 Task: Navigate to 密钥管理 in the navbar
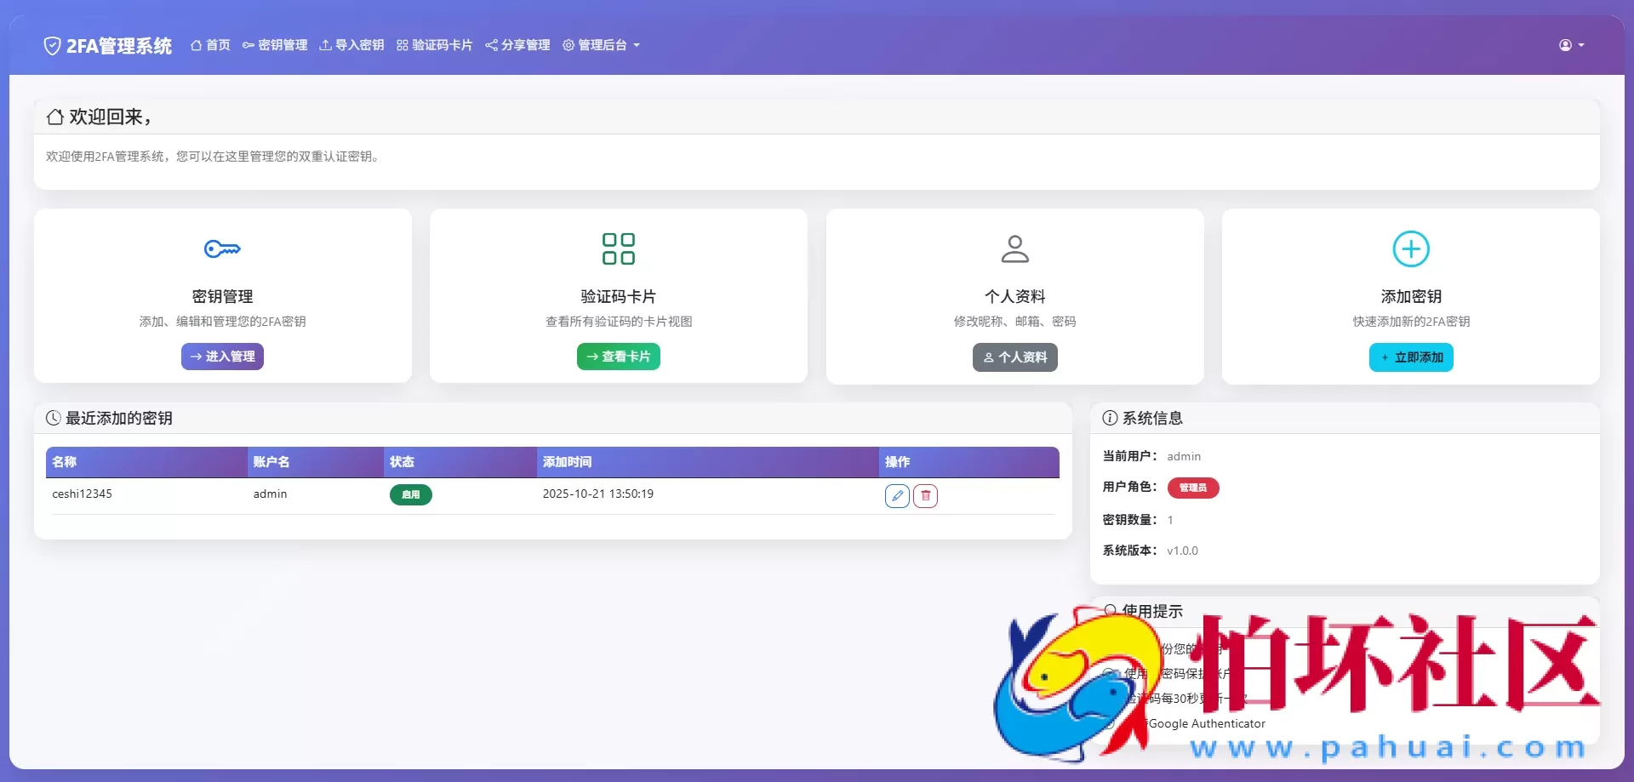(x=275, y=45)
